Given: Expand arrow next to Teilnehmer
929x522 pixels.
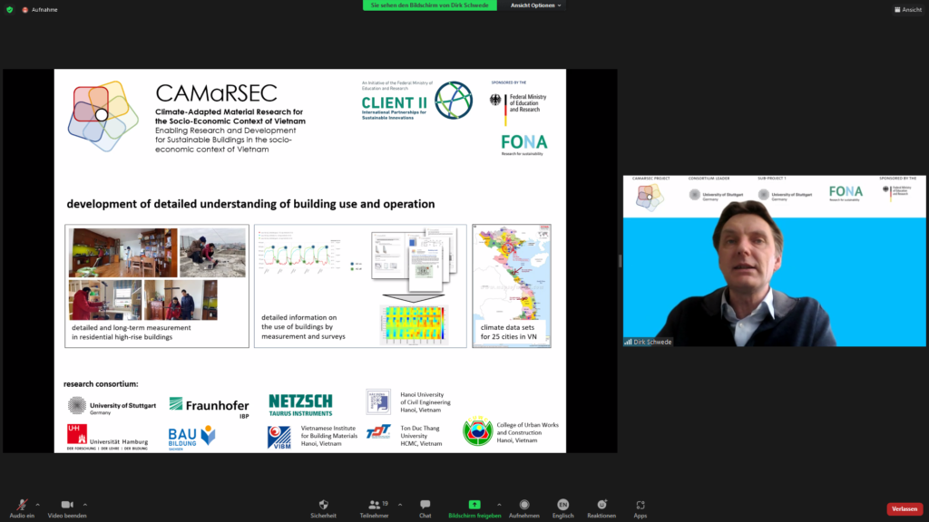Looking at the screenshot, I should 400,504.
